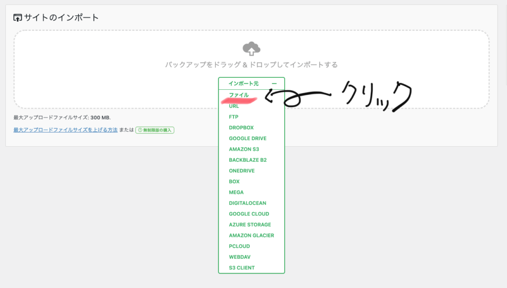Choose WEBDAV import option

240,257
